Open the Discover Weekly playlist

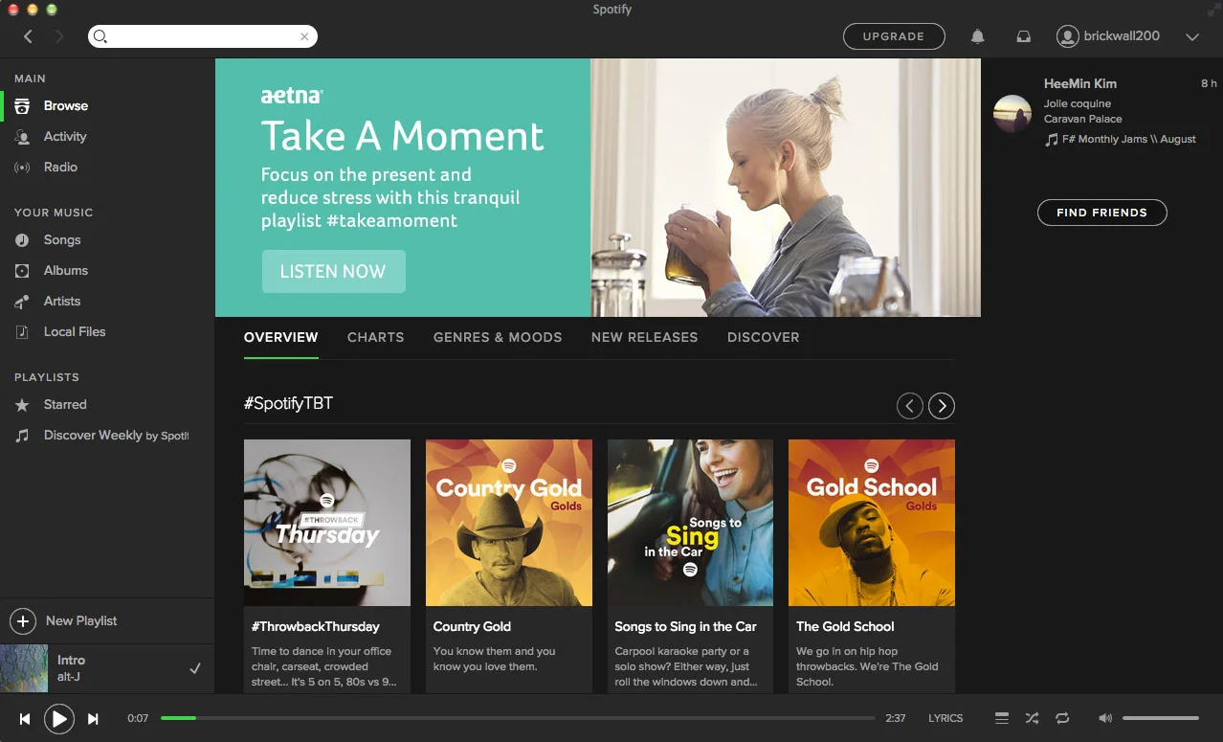tap(107, 436)
